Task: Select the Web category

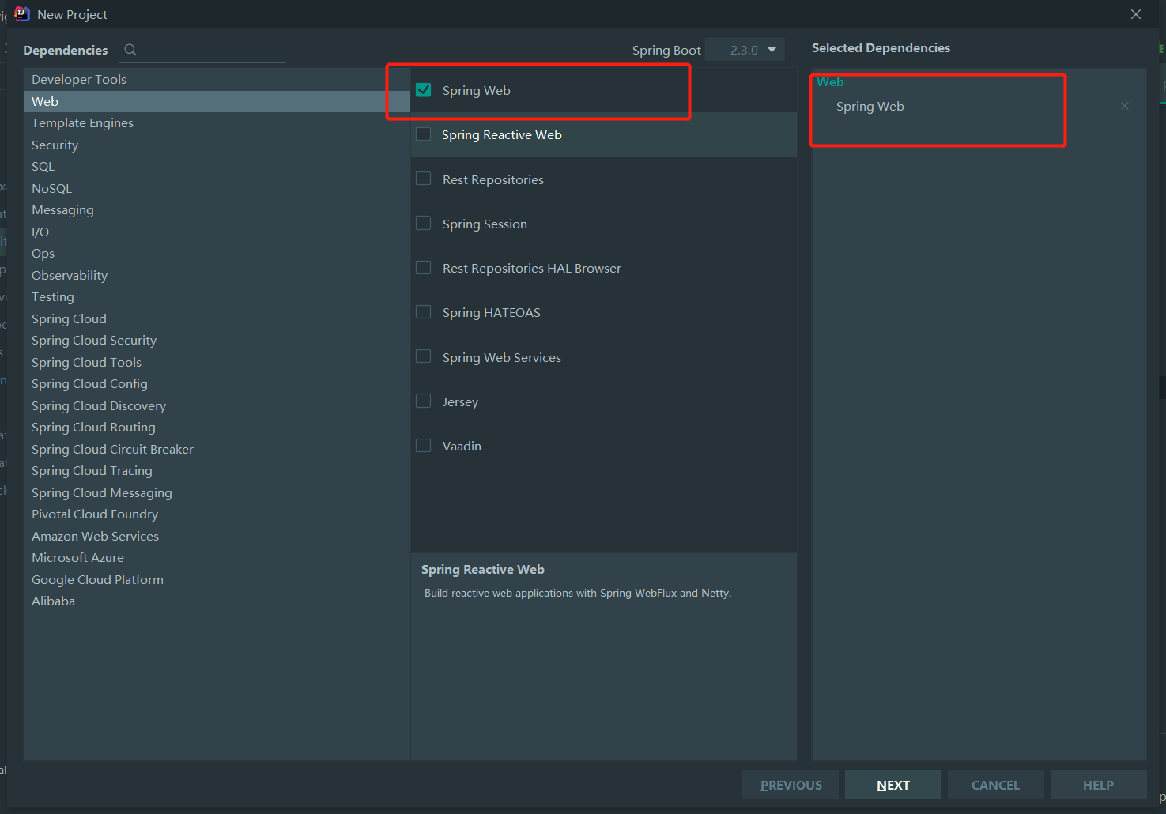Action: pos(217,101)
